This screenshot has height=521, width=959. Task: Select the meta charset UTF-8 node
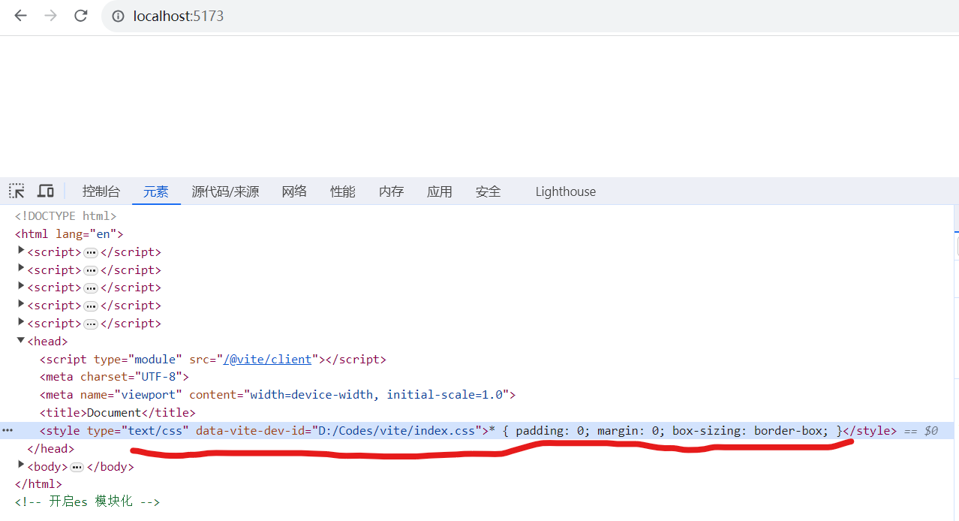pos(115,377)
